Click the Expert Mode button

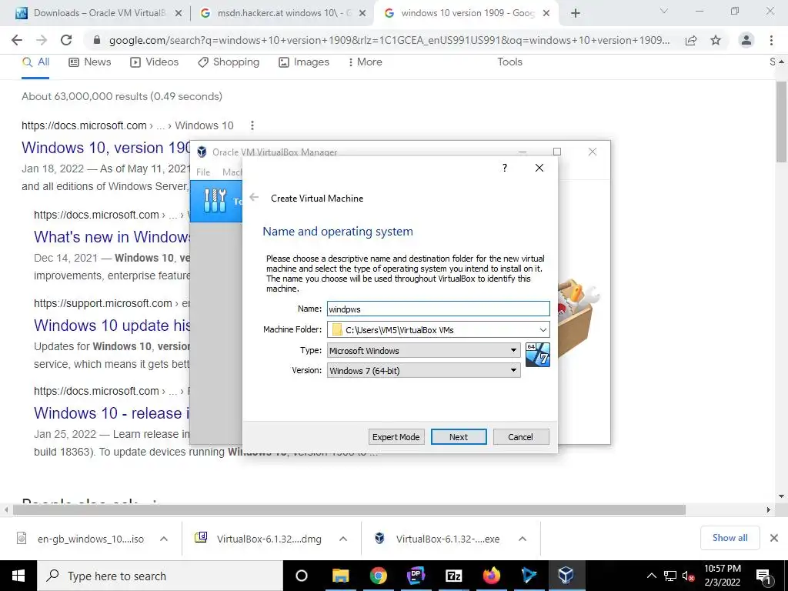[x=396, y=437]
